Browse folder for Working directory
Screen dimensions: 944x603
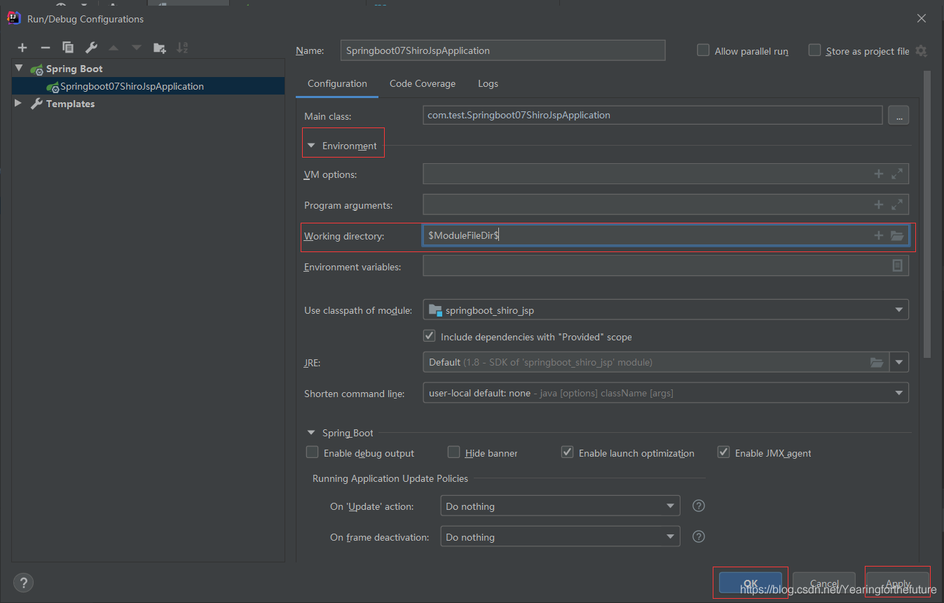click(x=897, y=236)
